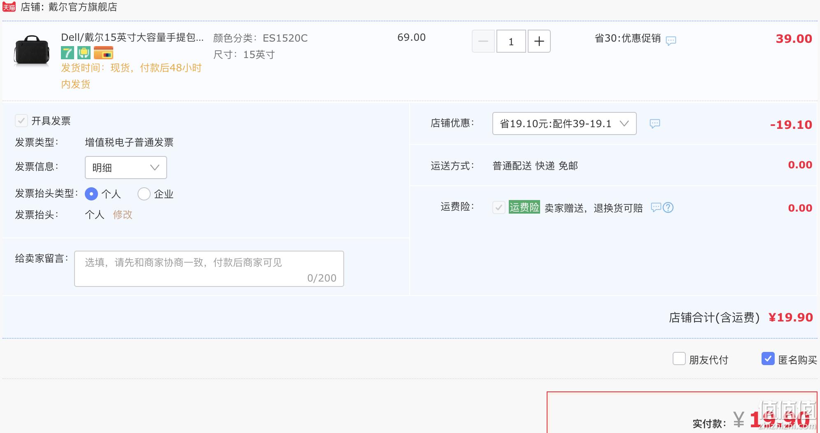
Task: Click the 颜色分类: ES1520C text
Action: tap(261, 38)
